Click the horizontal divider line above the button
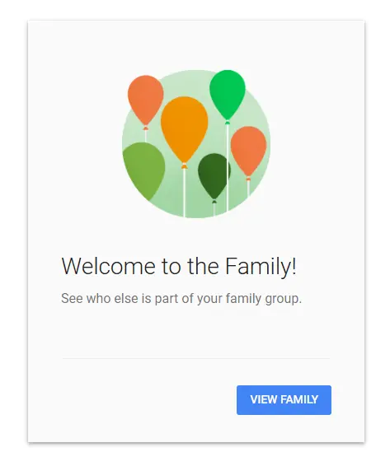Screen dimensions: 390x452 click(196, 358)
